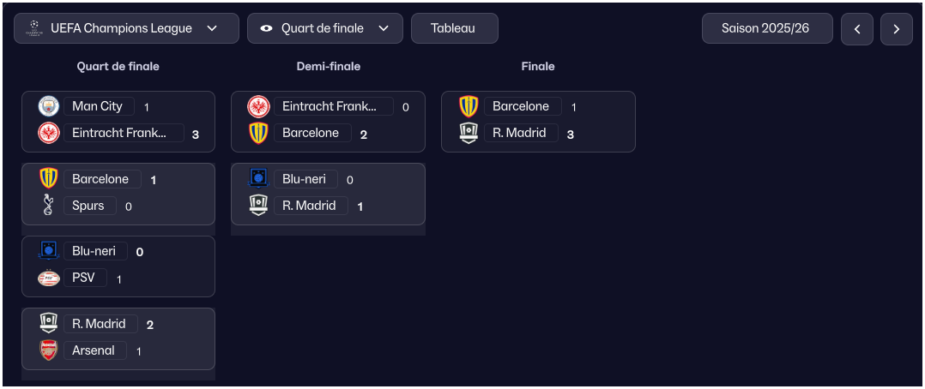Click the Spurs team name label

pos(88,206)
